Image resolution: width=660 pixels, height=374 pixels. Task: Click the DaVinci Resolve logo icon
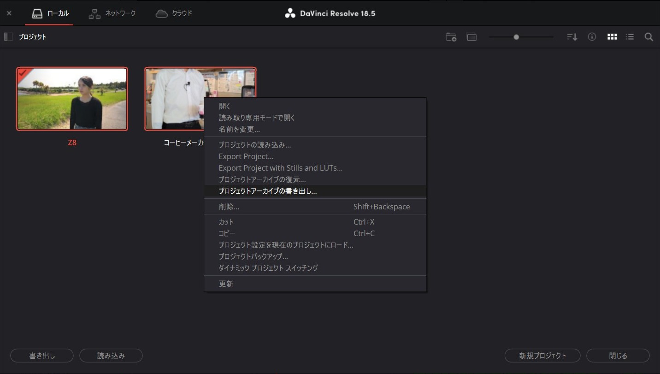290,13
